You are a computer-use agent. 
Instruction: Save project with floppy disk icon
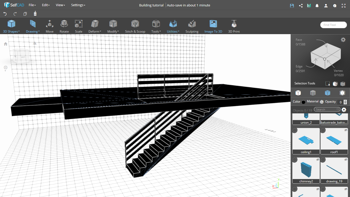click(292, 5)
